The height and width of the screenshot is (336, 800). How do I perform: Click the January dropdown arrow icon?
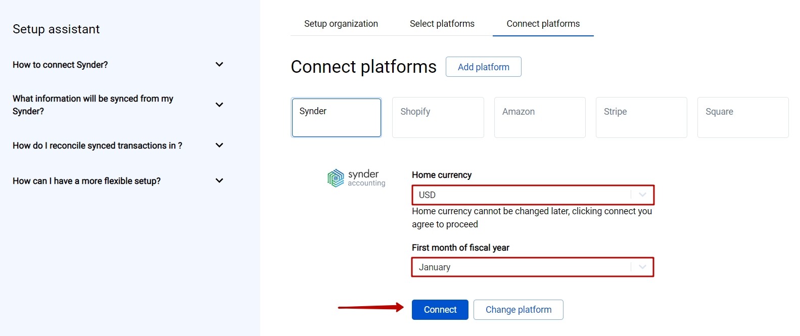(x=642, y=267)
